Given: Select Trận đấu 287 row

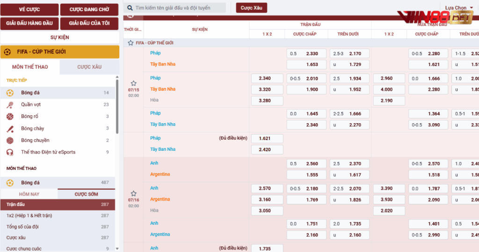Looking at the screenshot, I should coord(58,205).
